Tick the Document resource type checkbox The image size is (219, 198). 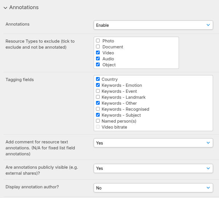click(98, 46)
